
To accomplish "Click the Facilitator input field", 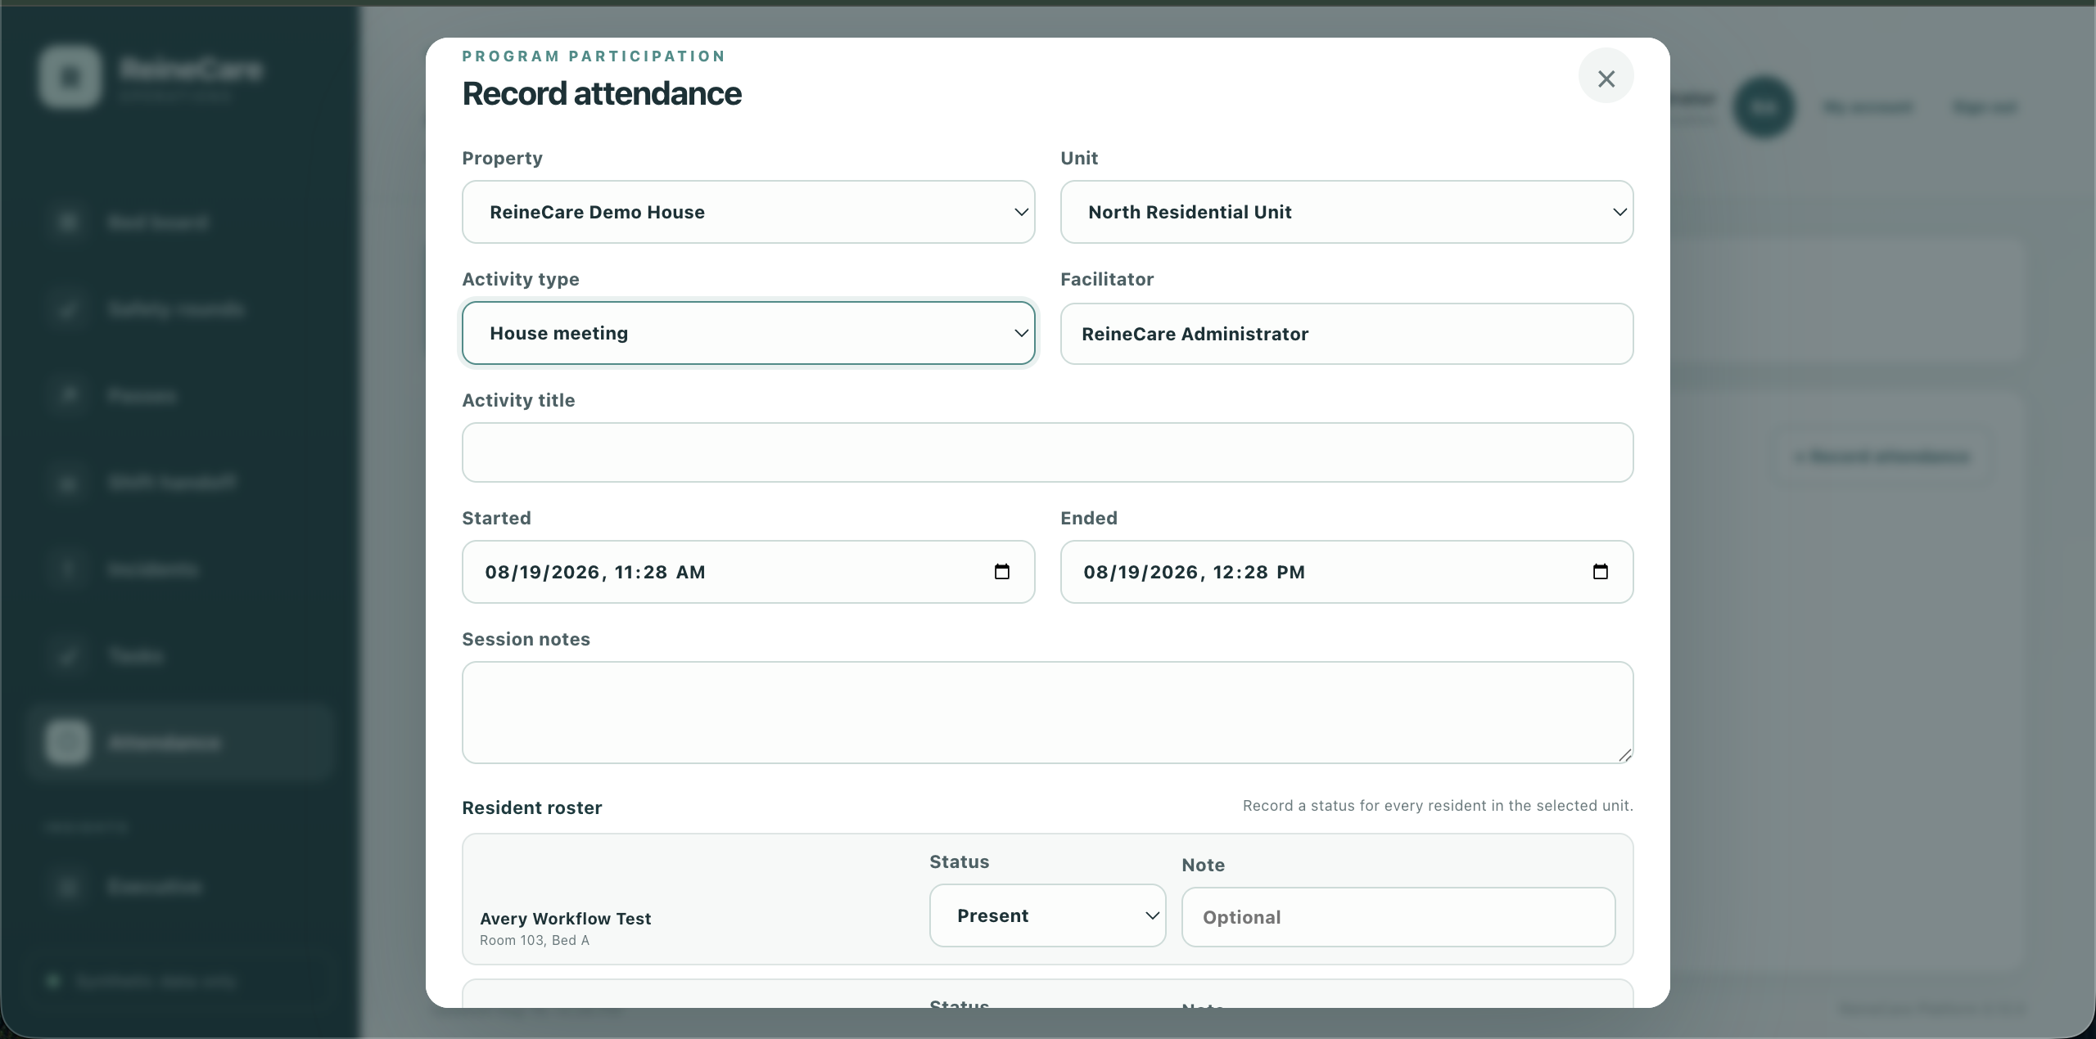I will (x=1347, y=334).
